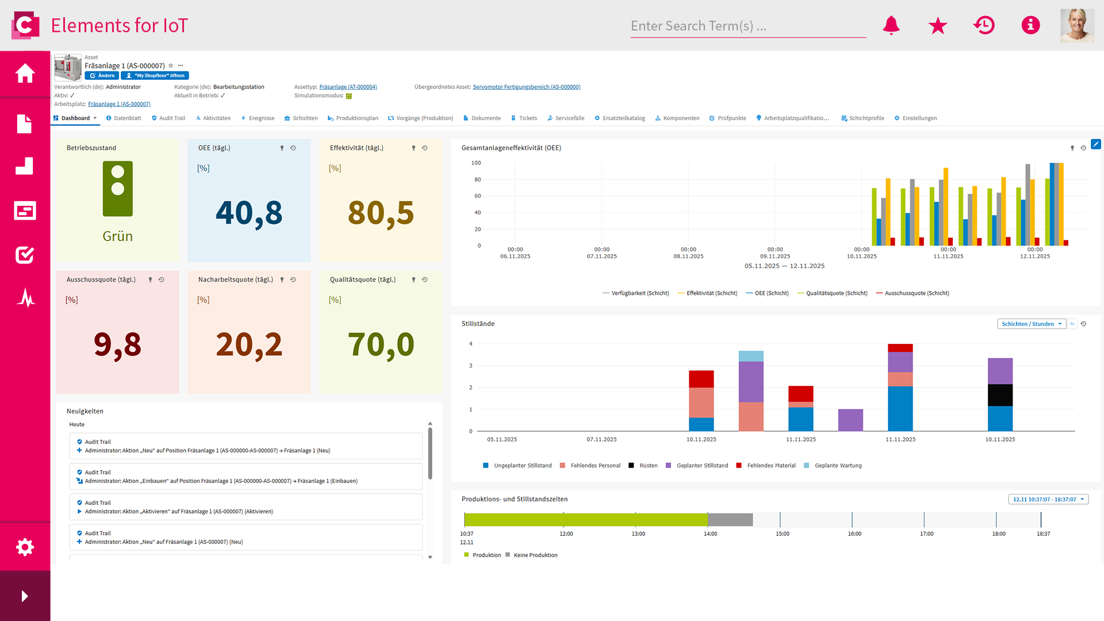Open favorites star in top bar
Screen dimensions: 1104x621
click(x=937, y=25)
